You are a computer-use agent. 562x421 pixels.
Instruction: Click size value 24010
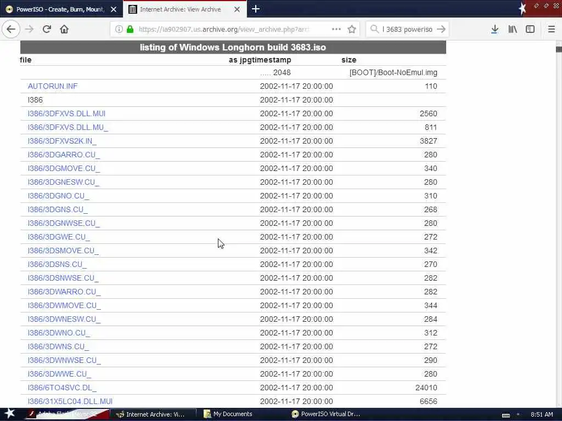click(426, 388)
